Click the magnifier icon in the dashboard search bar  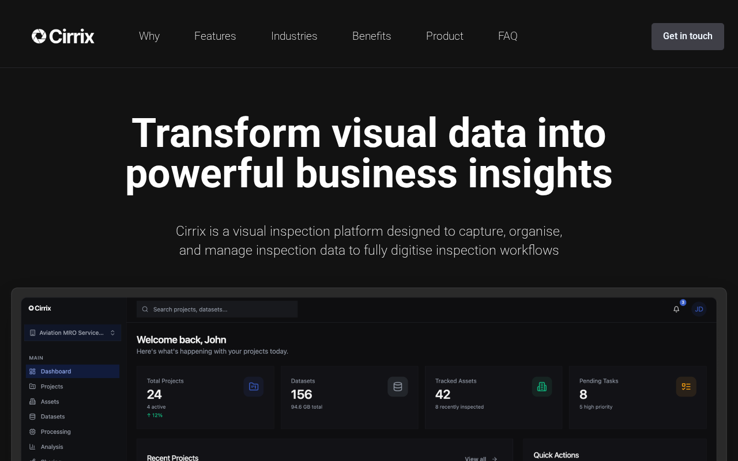click(x=145, y=309)
